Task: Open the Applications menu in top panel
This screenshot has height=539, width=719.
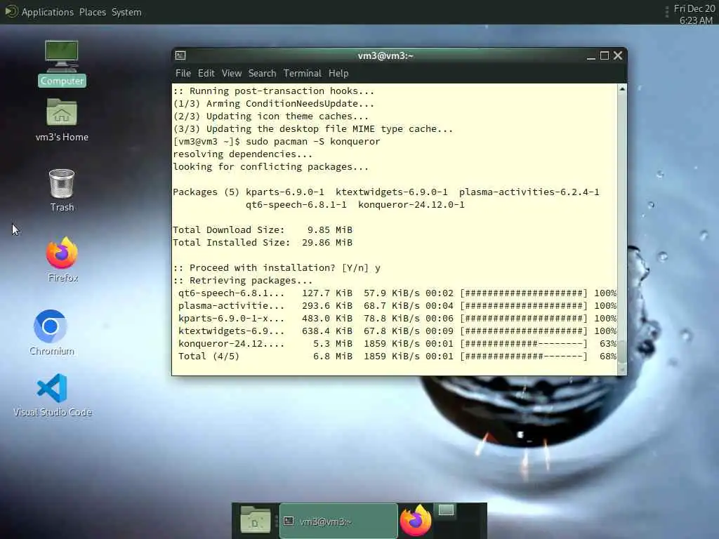Action: click(x=47, y=12)
